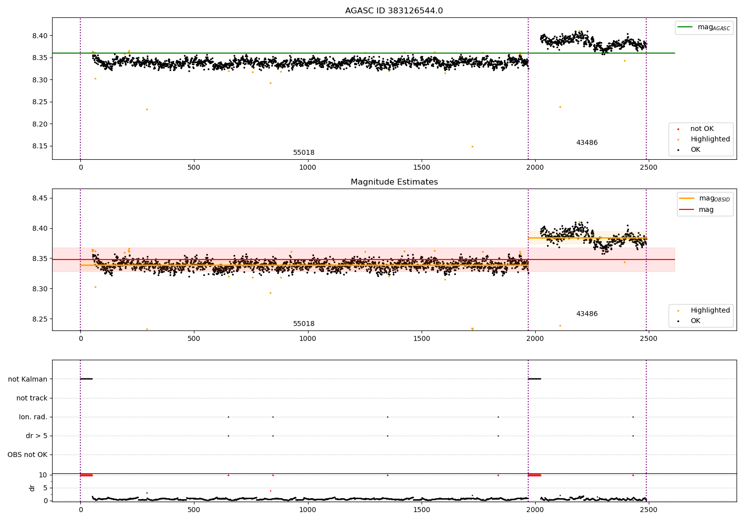Image resolution: width=744 pixels, height=521 pixels.
Task: Click the '2000' x-tick under the bottom flags plot
Action: (x=535, y=510)
